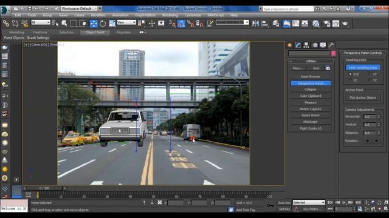The image size is (389, 218).
Task: Toggle the Auto Key button
Action: point(284,203)
